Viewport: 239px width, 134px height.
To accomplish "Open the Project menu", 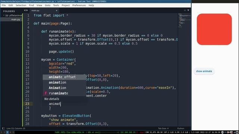I will (x=66, y=5).
